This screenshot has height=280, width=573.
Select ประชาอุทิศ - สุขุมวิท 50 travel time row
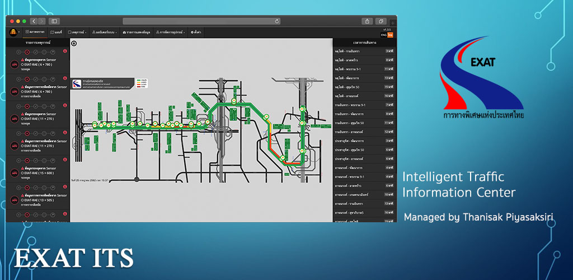click(364, 150)
